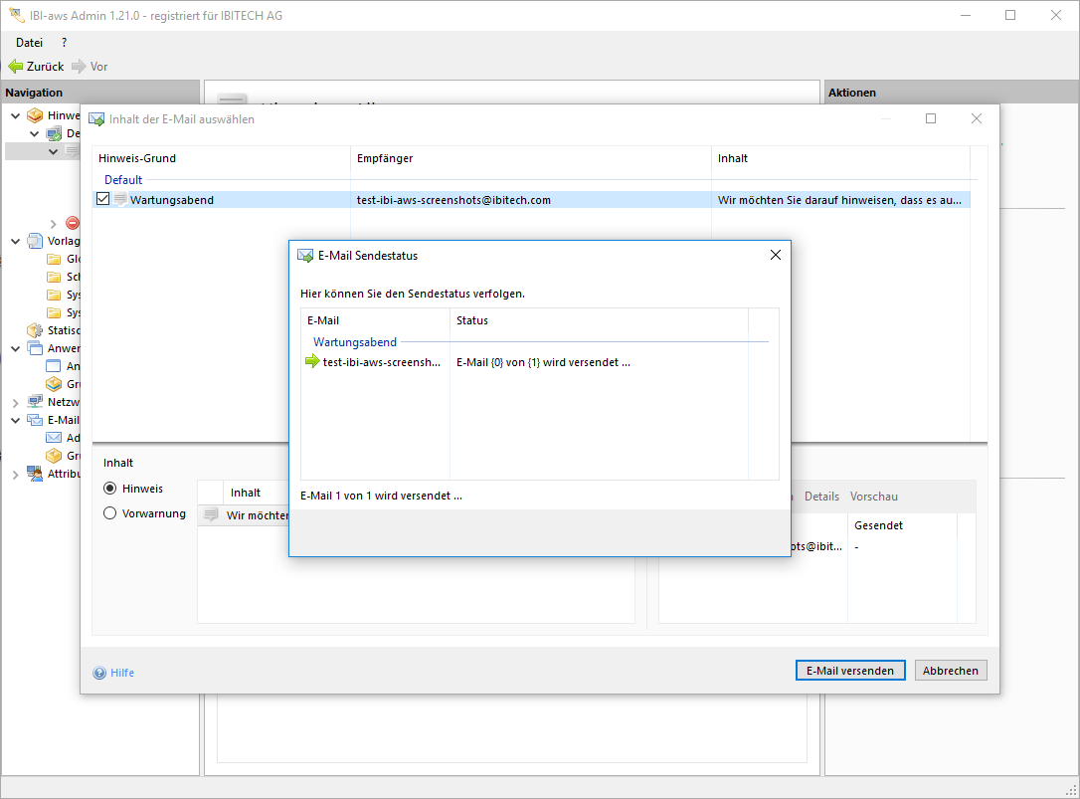1080x799 pixels.
Task: Click the Attribute user icon in navigation
Action: click(x=36, y=474)
